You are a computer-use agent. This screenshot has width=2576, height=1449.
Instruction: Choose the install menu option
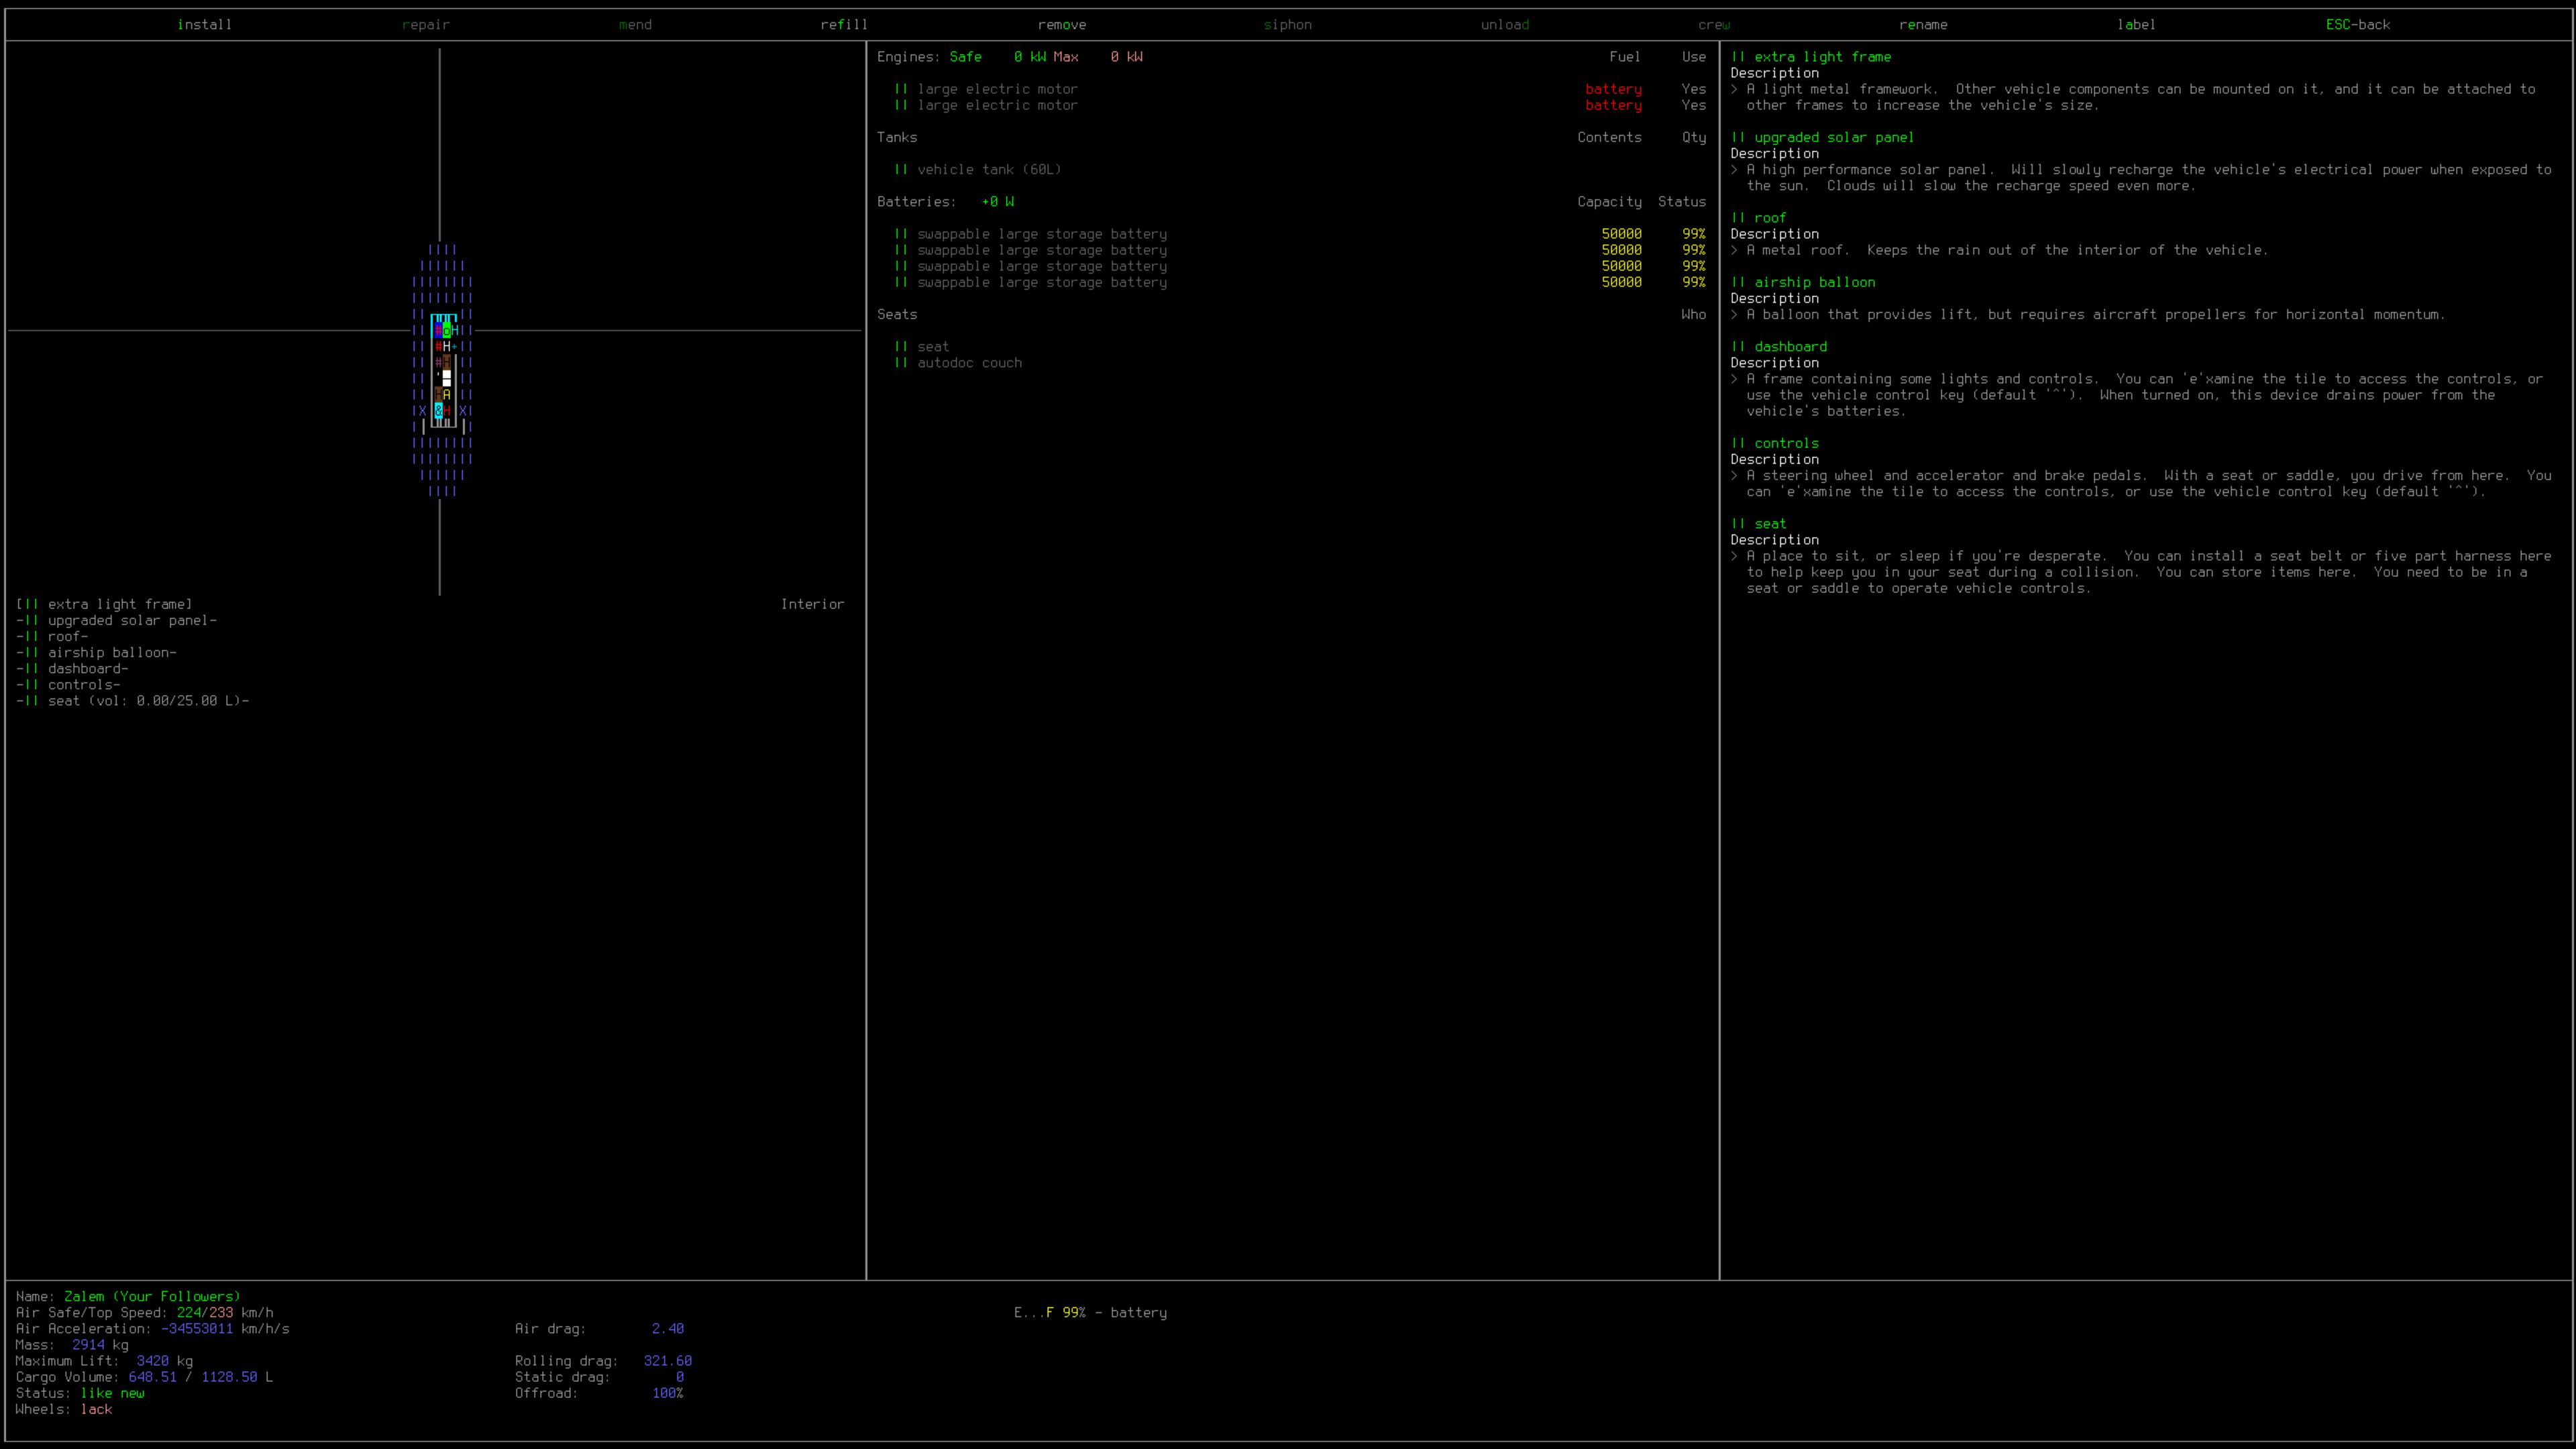pos(204,24)
